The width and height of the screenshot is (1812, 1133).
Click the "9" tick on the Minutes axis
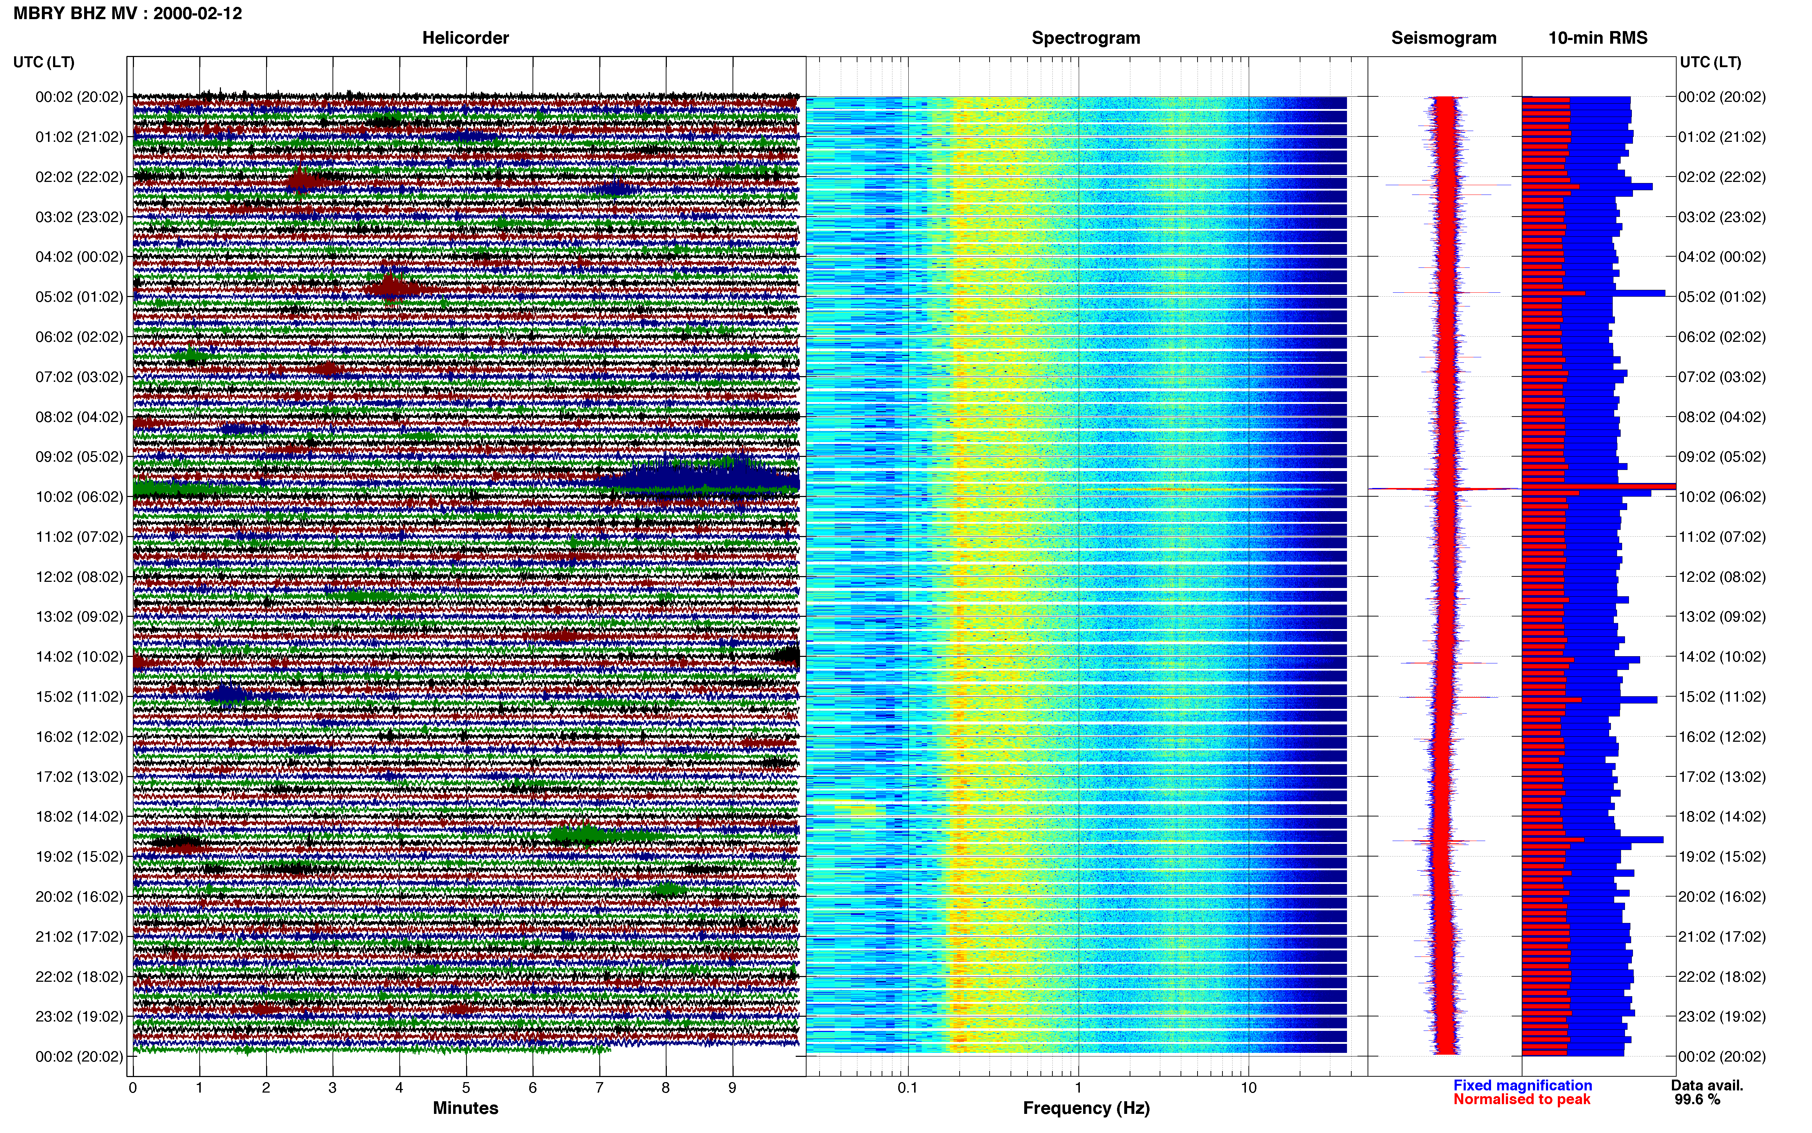(x=732, y=1088)
